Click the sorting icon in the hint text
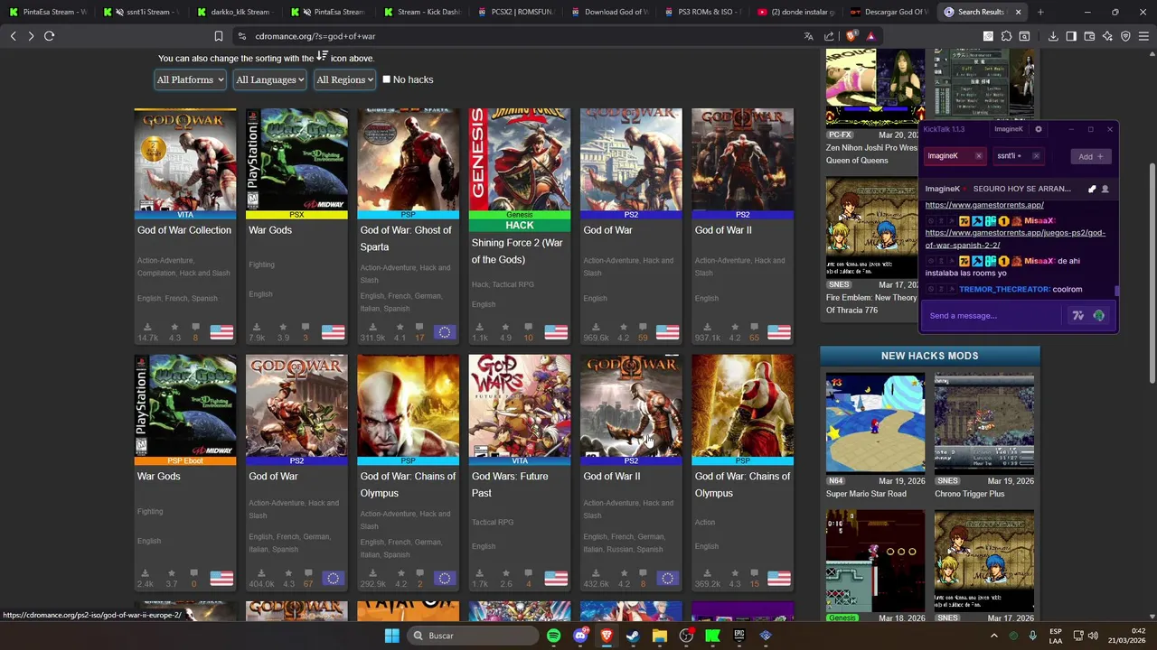This screenshot has width=1157, height=650. [322, 56]
